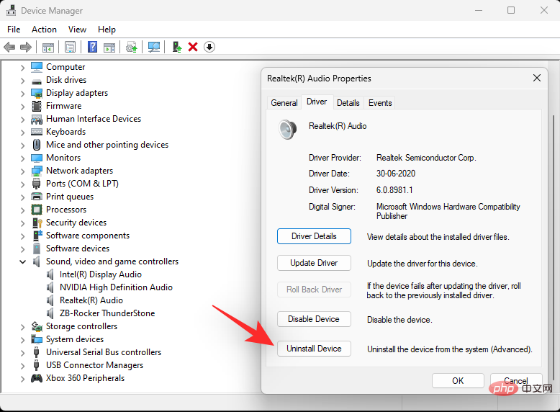Click the Action Pane toolbar icon
The image size is (560, 412).
[109, 47]
